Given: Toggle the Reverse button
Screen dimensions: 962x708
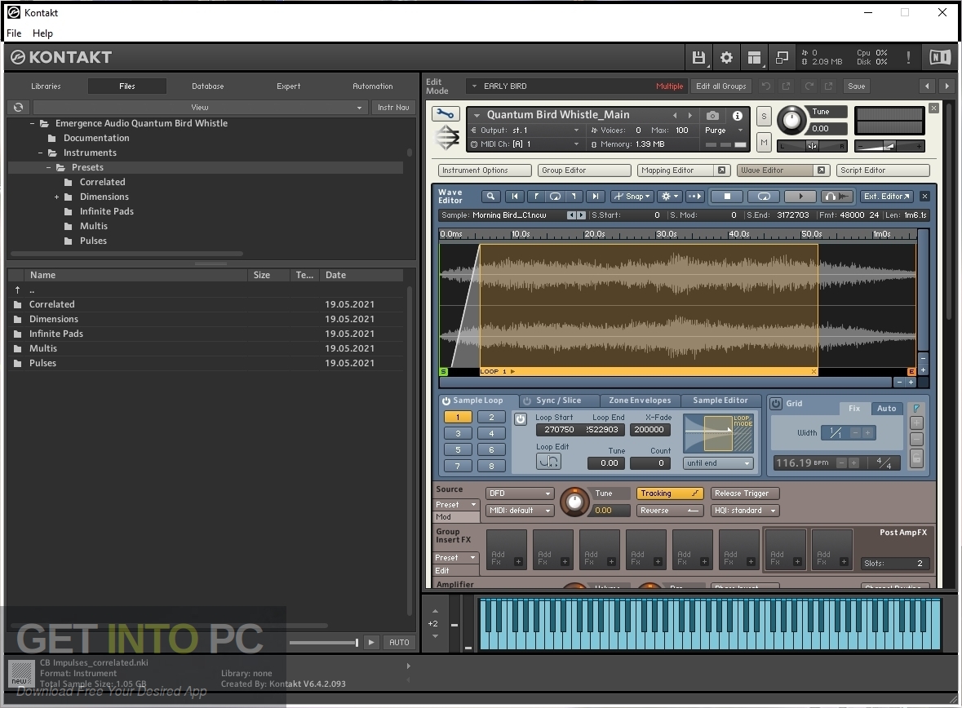Looking at the screenshot, I should (669, 511).
